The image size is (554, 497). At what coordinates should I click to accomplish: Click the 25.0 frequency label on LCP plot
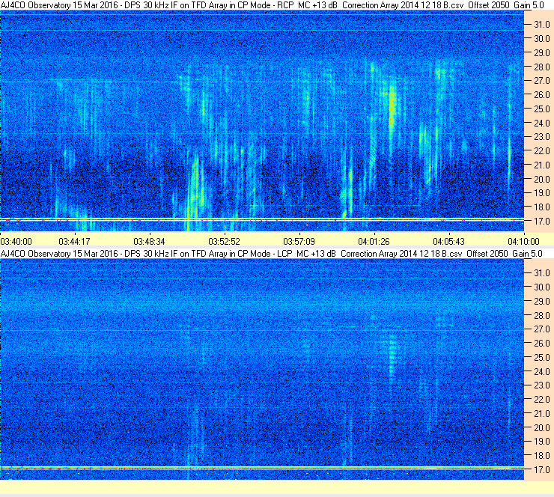pos(542,358)
